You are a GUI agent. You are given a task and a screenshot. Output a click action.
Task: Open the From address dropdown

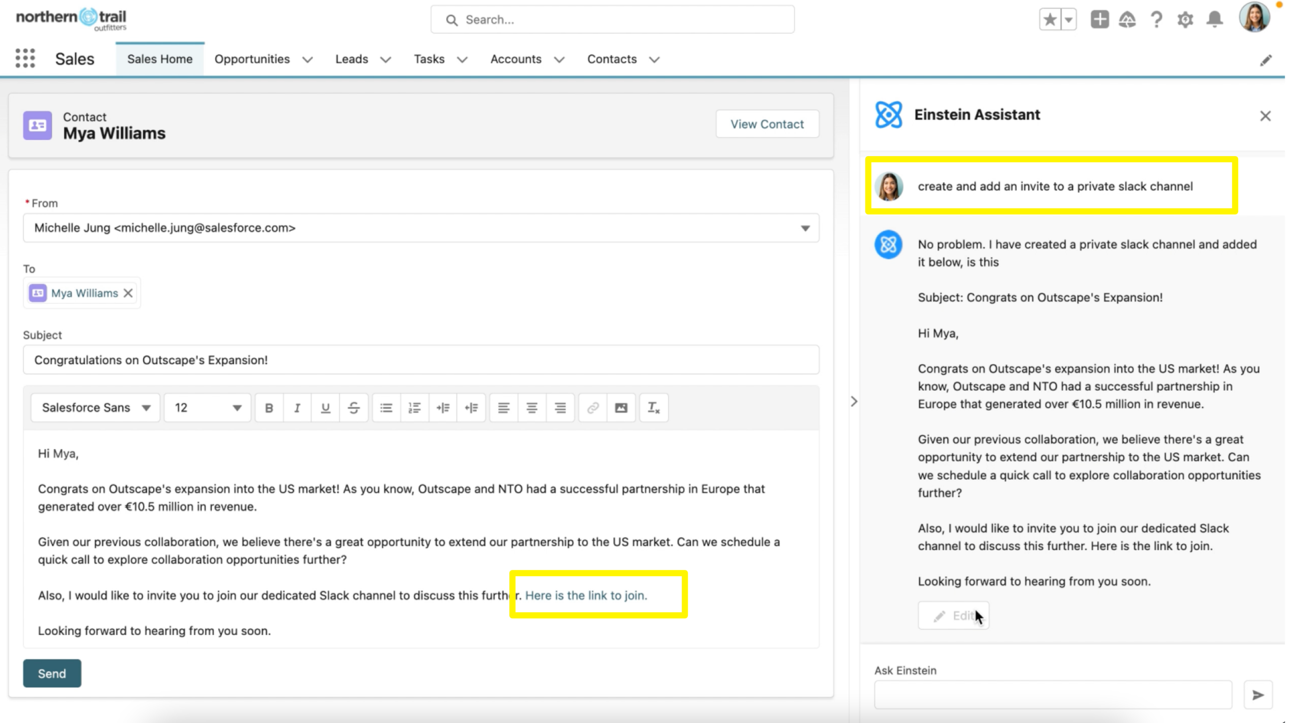[421, 228]
